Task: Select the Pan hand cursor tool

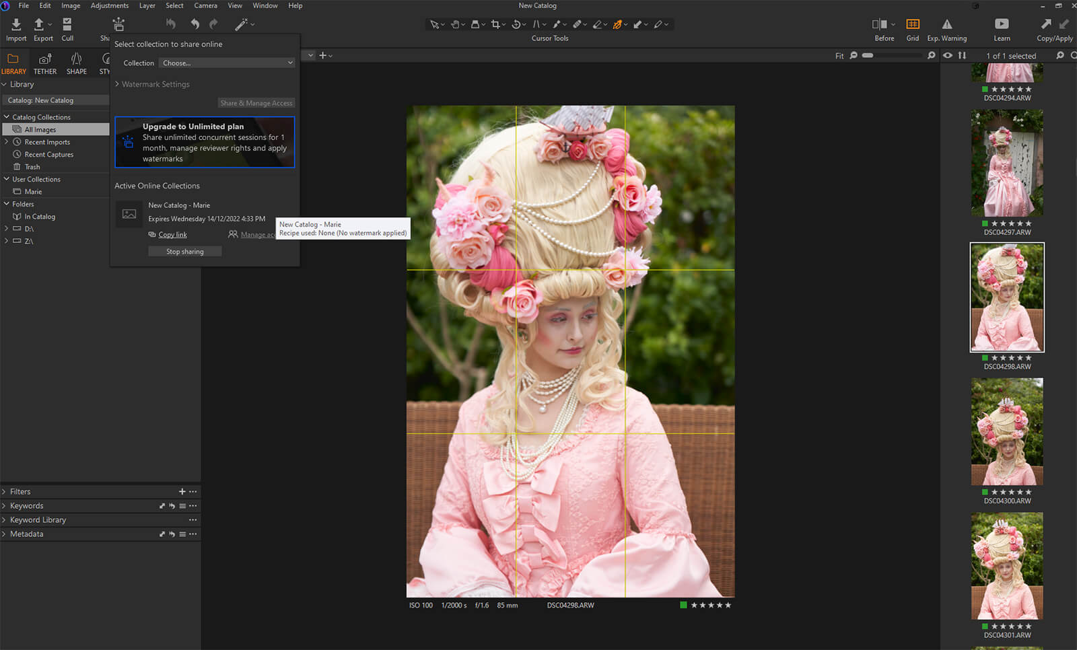Action: click(456, 24)
